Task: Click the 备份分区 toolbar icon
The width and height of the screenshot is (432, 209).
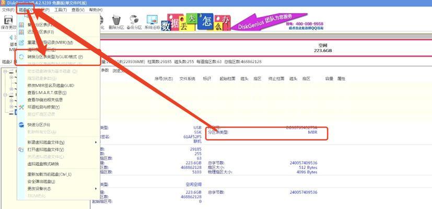Action: (x=134, y=20)
